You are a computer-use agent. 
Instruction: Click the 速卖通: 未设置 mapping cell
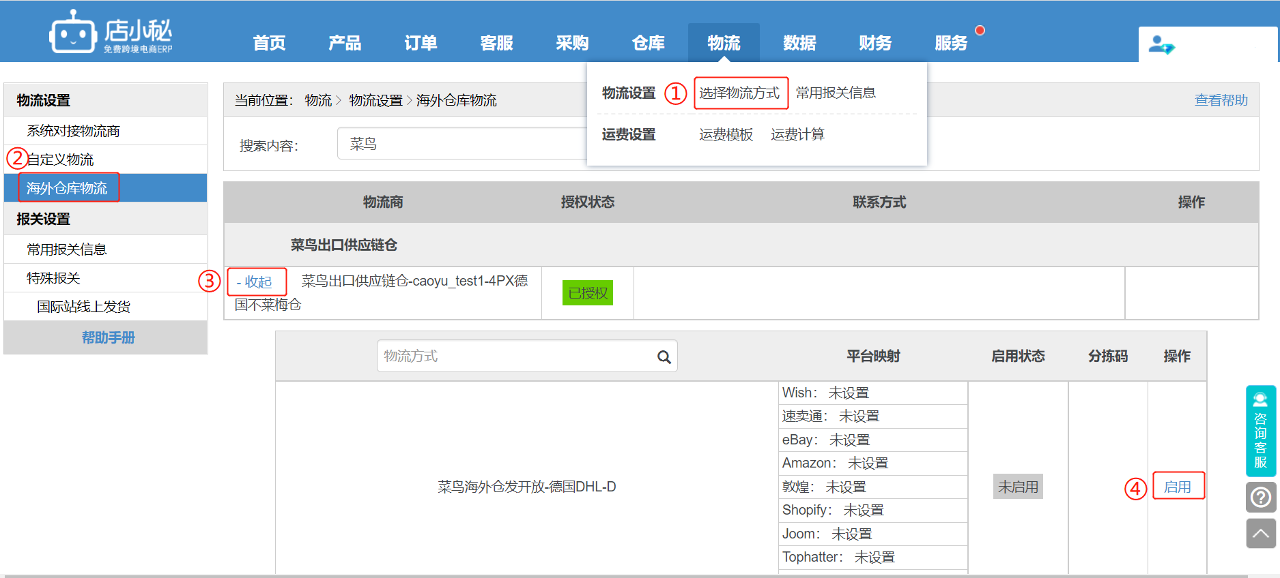pyautogui.click(x=873, y=416)
